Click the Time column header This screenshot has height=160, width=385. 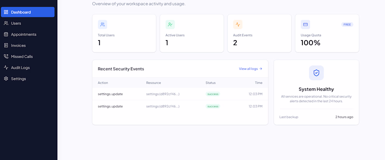[x=259, y=83]
